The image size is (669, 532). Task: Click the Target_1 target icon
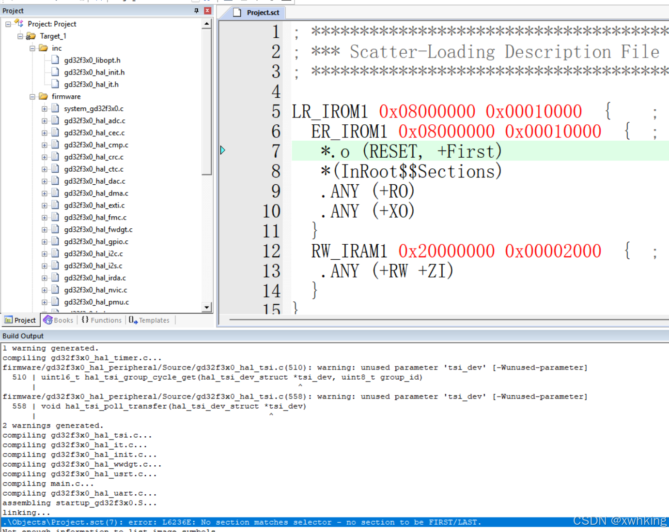[31, 36]
